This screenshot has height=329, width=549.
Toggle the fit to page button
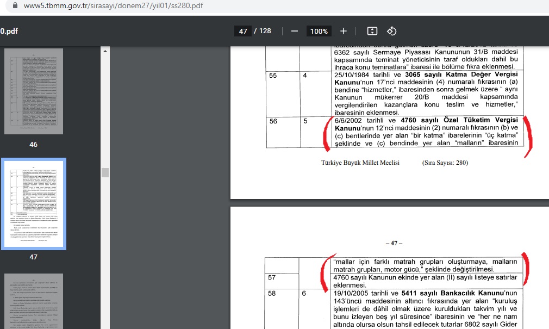point(372,31)
